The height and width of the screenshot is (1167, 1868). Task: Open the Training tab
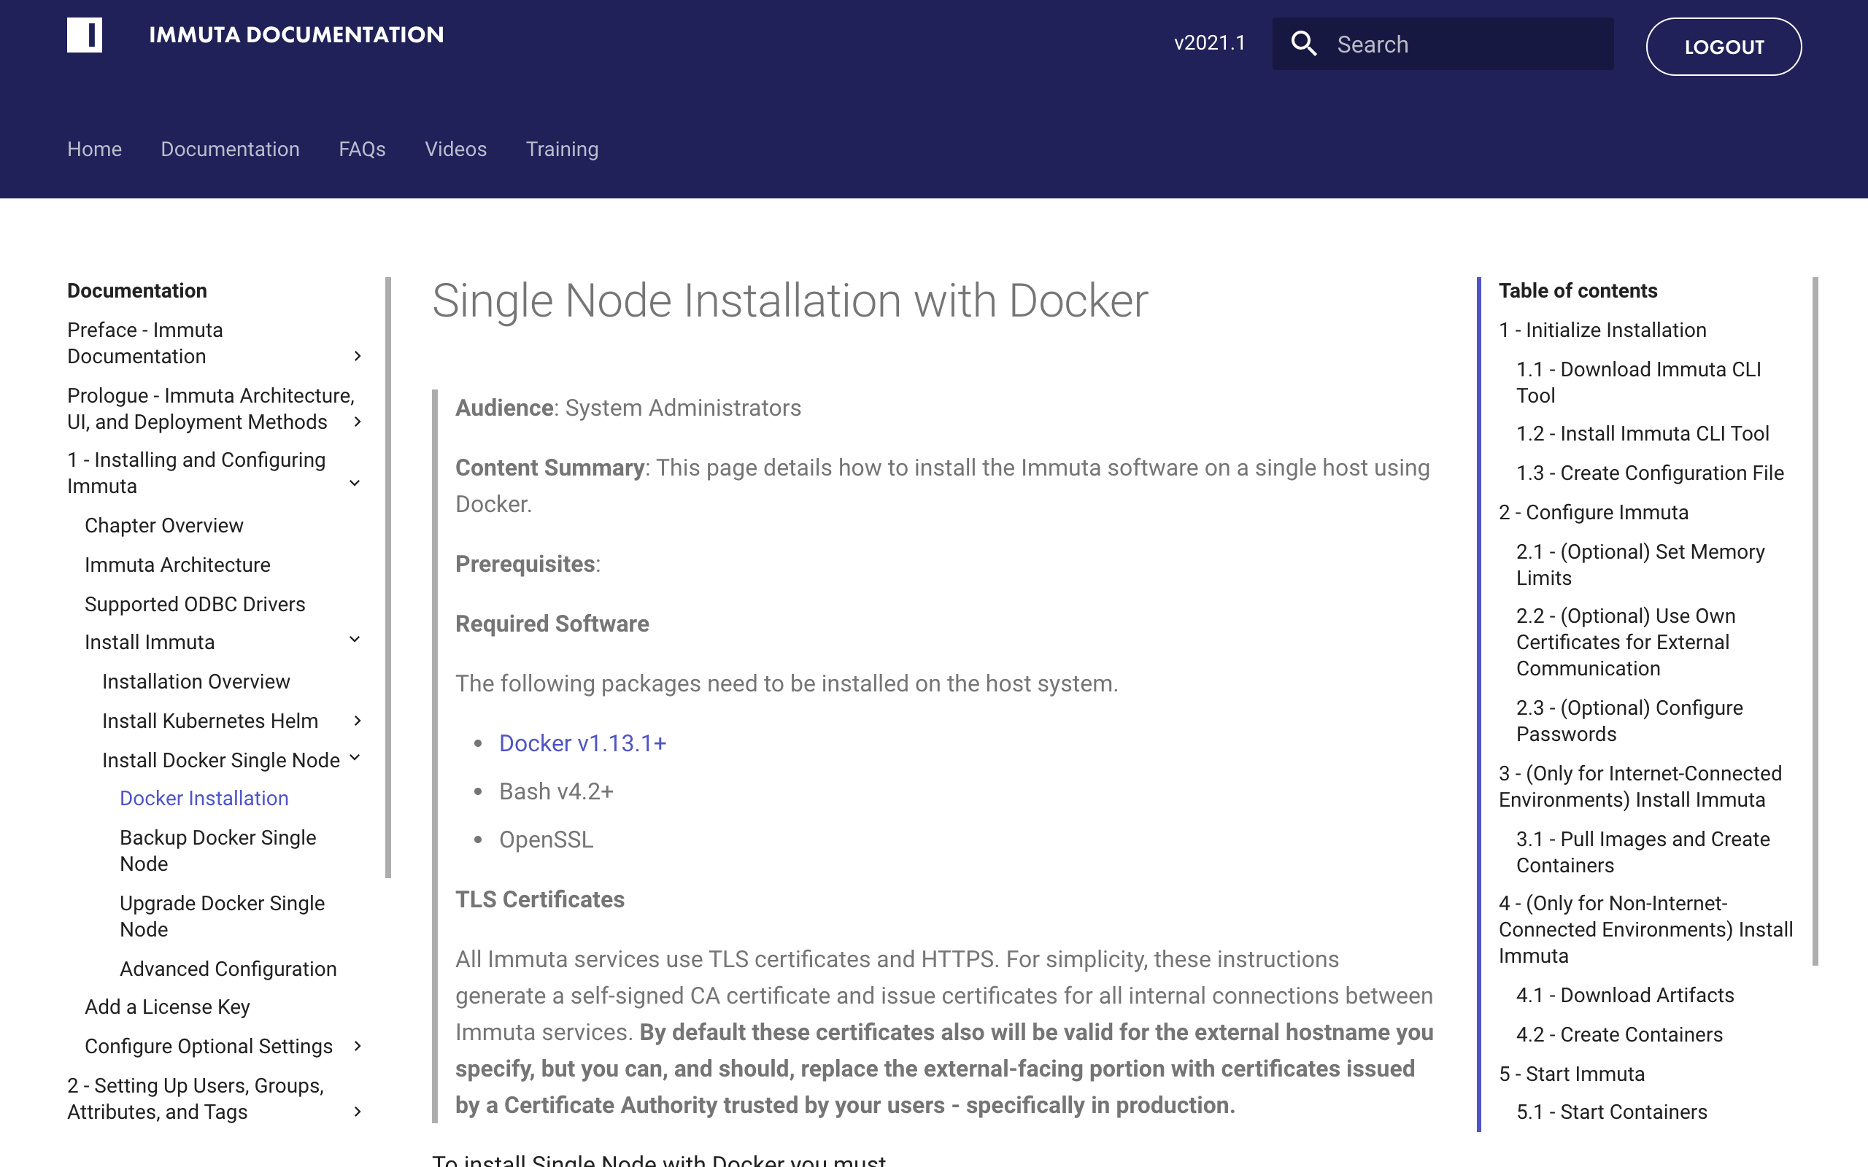[x=562, y=149]
